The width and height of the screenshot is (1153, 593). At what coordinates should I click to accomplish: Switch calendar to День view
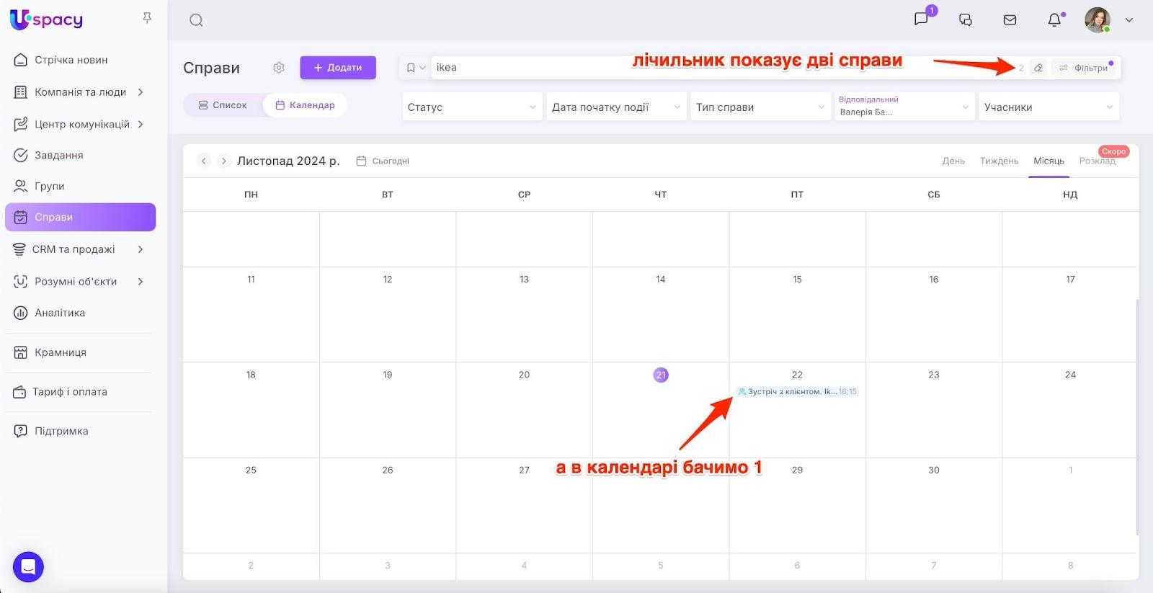click(x=953, y=161)
